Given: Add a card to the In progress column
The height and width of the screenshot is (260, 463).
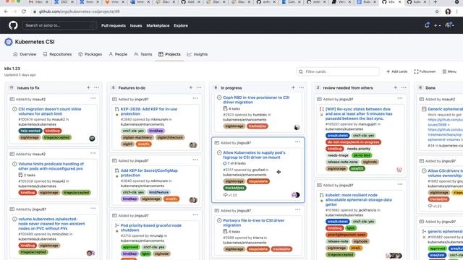Looking at the screenshot, I should [x=293, y=87].
